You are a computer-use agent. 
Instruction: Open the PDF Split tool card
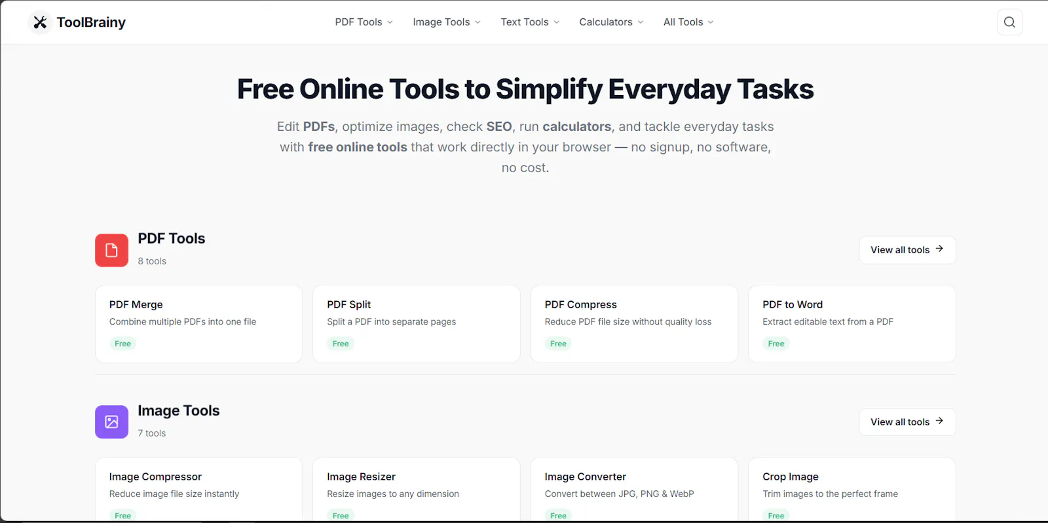[417, 324]
